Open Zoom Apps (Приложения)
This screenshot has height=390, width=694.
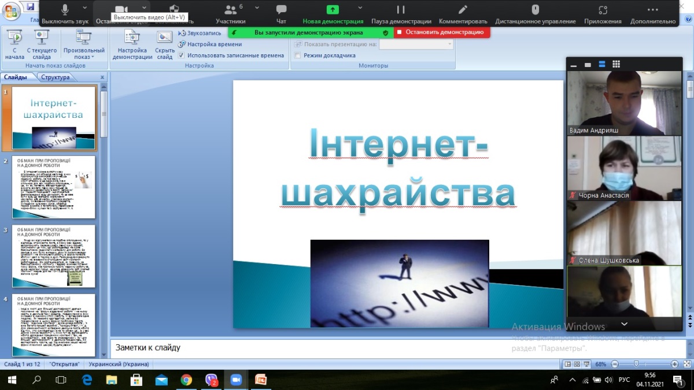coord(603,14)
